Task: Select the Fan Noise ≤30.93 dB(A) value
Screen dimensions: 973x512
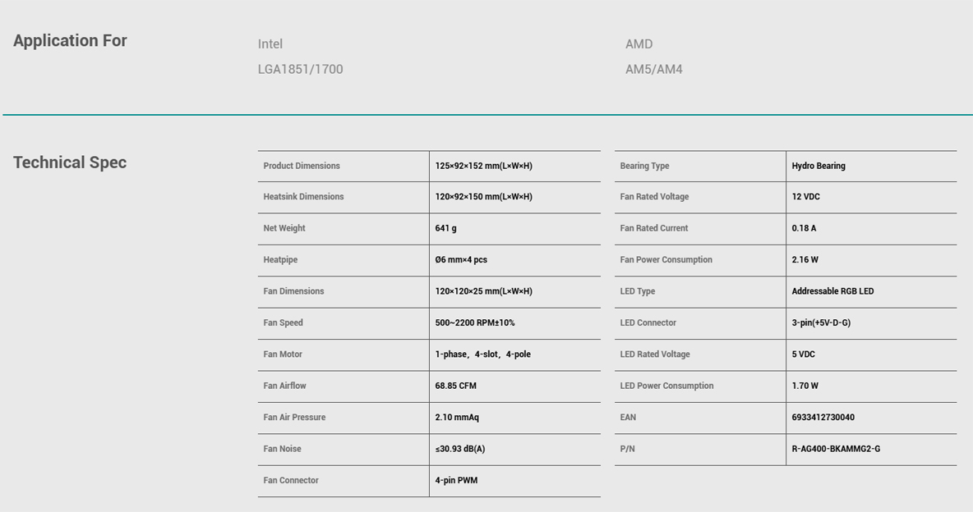Action: pos(460,449)
